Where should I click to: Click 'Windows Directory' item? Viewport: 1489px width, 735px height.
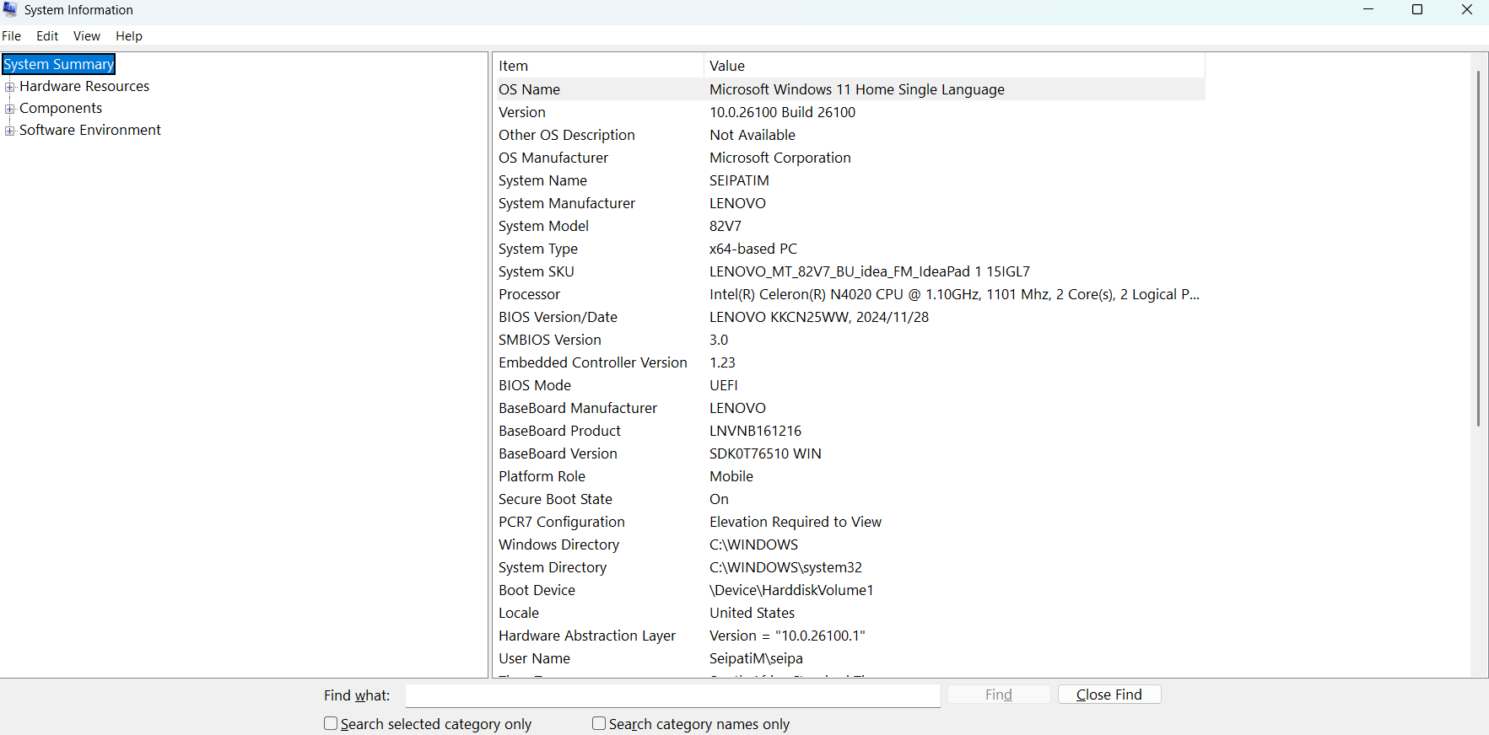(x=558, y=545)
